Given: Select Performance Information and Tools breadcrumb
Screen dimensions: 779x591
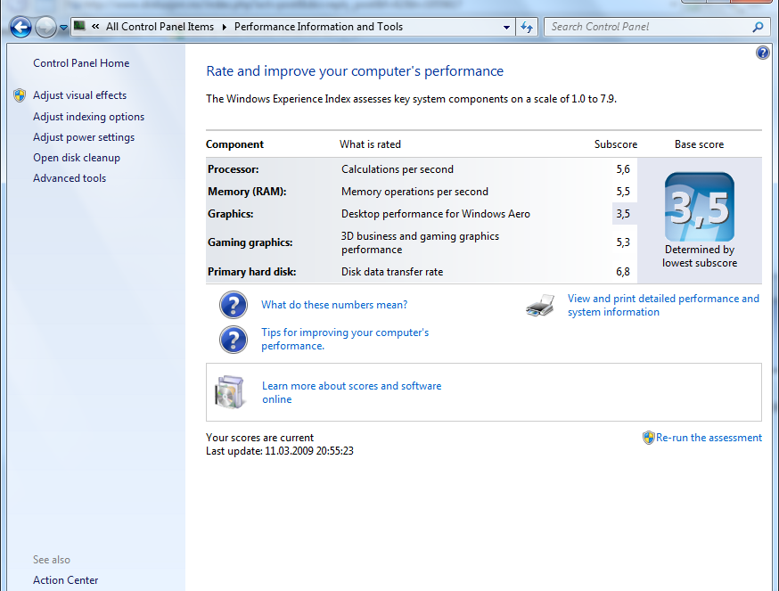Looking at the screenshot, I should coord(318,27).
